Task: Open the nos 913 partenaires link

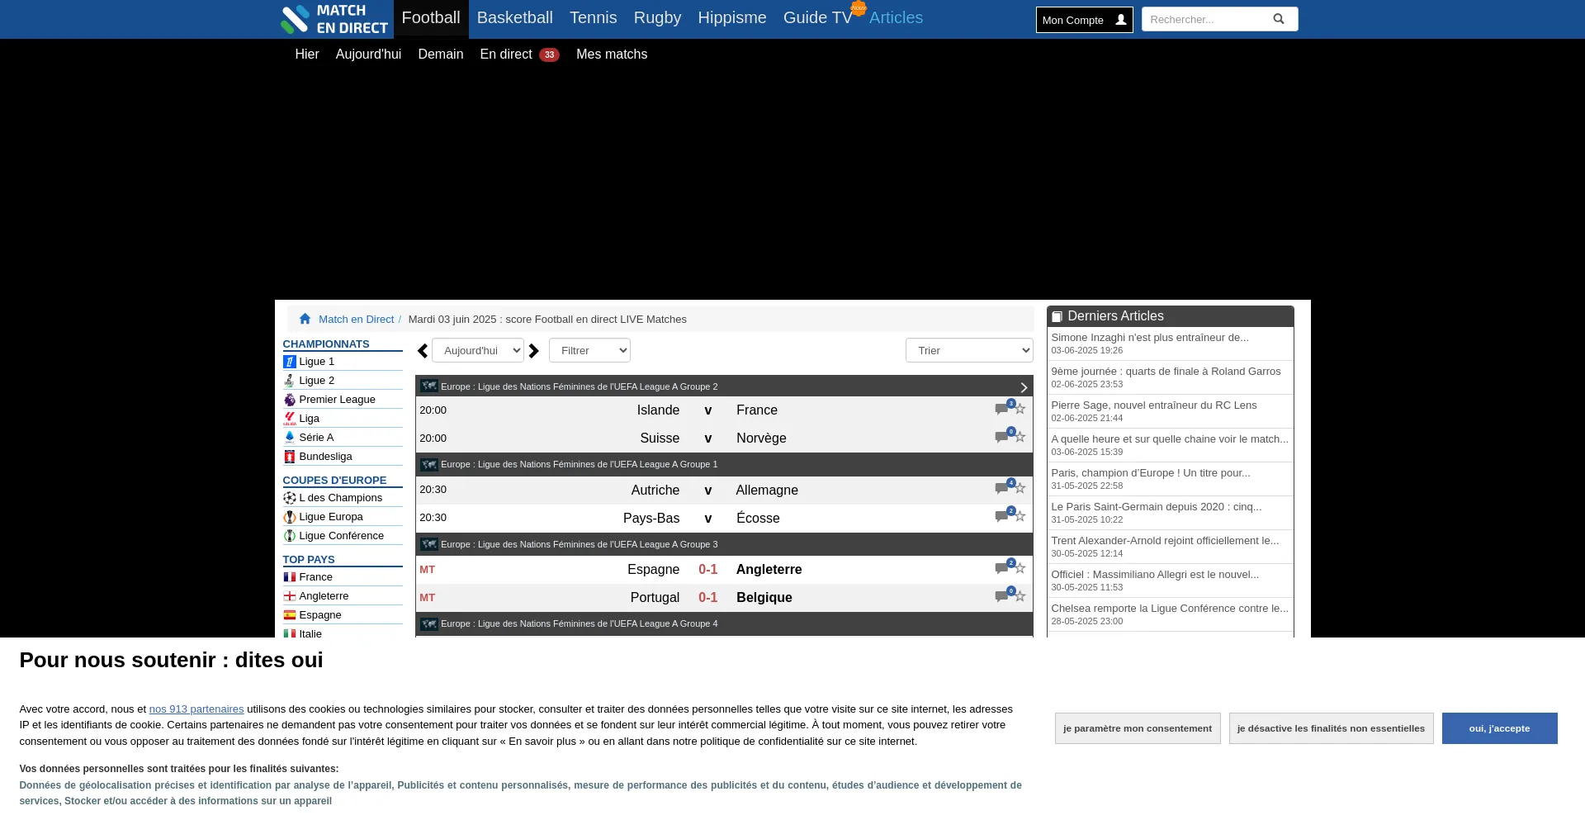Action: pos(196,709)
